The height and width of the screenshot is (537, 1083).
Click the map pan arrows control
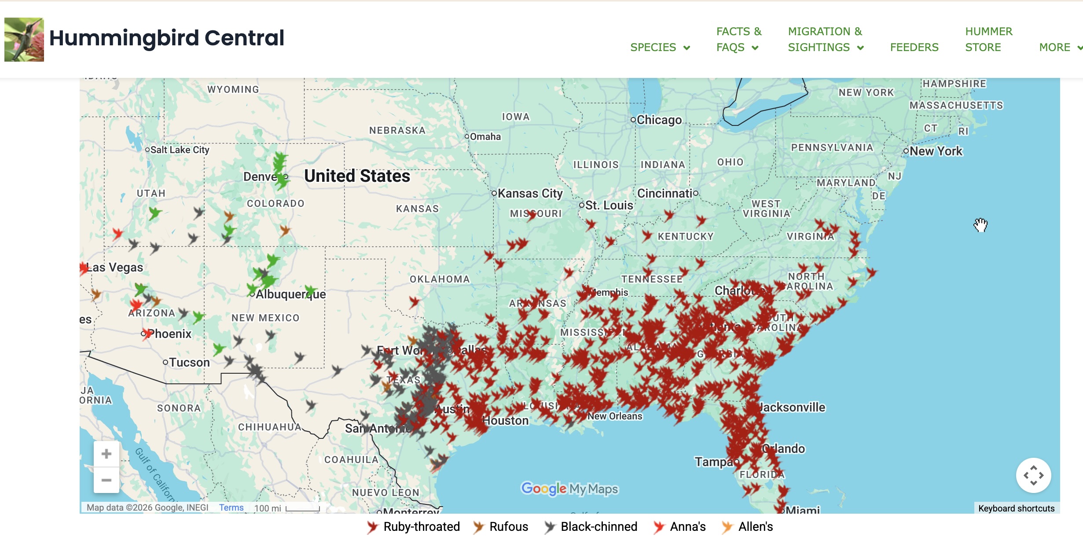1033,475
